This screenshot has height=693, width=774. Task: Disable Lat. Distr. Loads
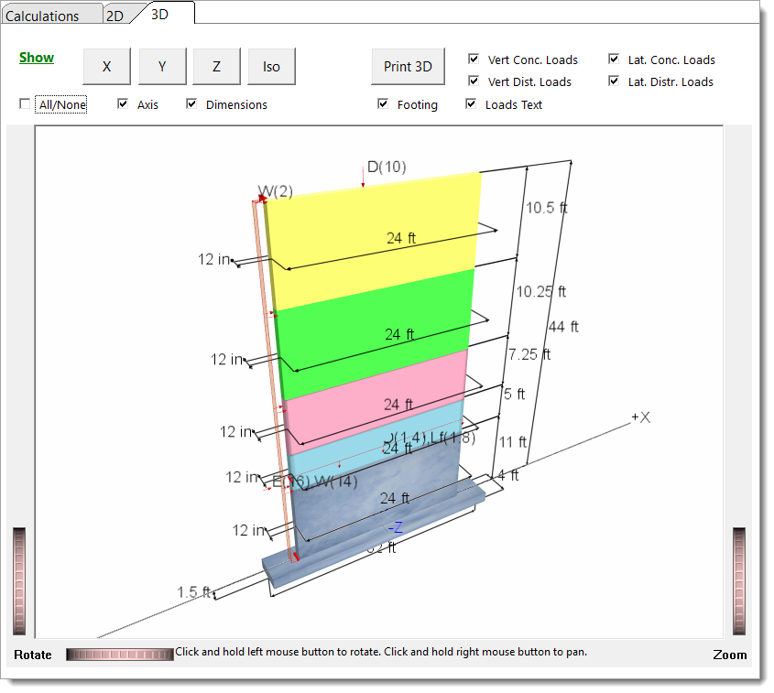click(613, 81)
